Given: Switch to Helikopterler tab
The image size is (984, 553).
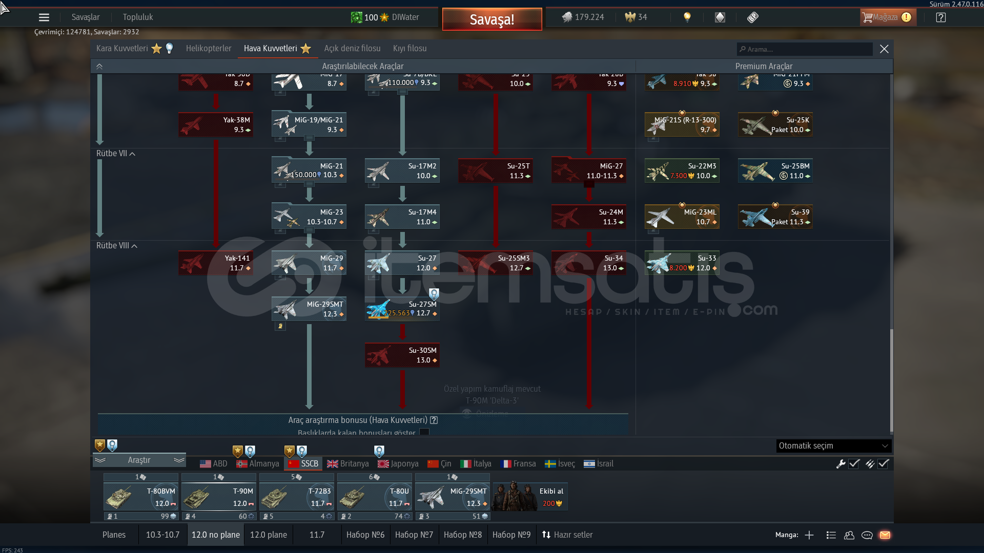Looking at the screenshot, I should click(x=209, y=48).
